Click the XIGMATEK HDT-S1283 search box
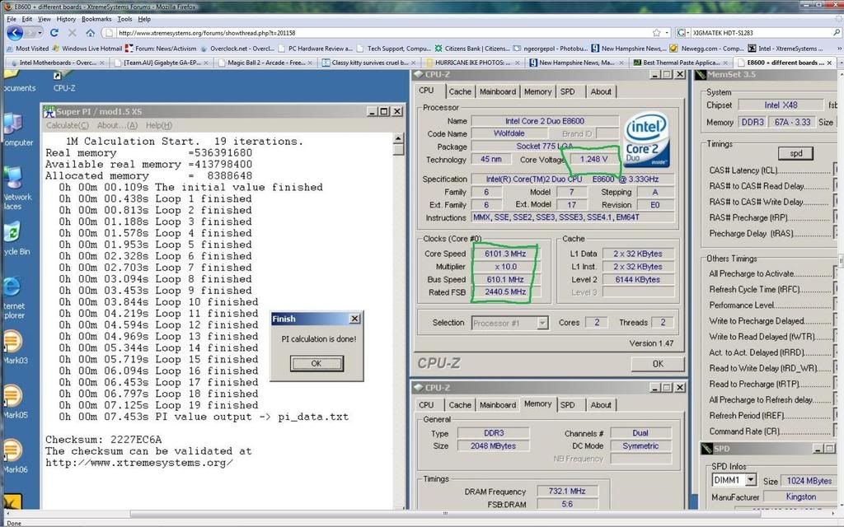844x527 pixels. pyautogui.click(x=761, y=33)
